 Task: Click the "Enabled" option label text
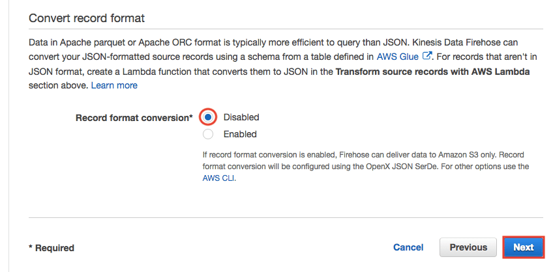click(240, 134)
